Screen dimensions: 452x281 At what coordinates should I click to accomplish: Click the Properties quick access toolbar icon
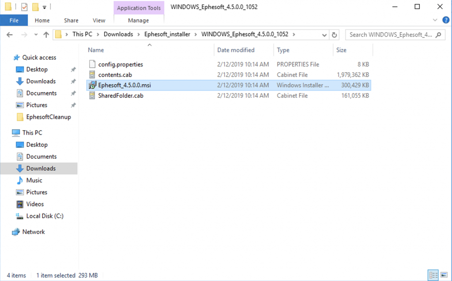(24, 7)
